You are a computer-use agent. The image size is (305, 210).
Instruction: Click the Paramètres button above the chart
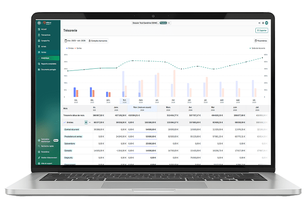(261, 41)
